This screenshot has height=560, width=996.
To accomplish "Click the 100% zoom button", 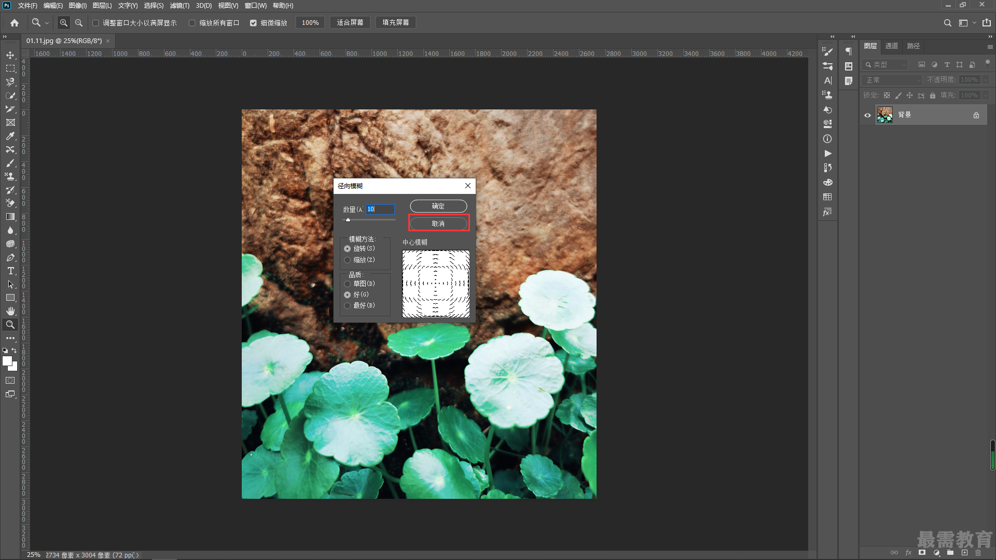I will 310,23.
